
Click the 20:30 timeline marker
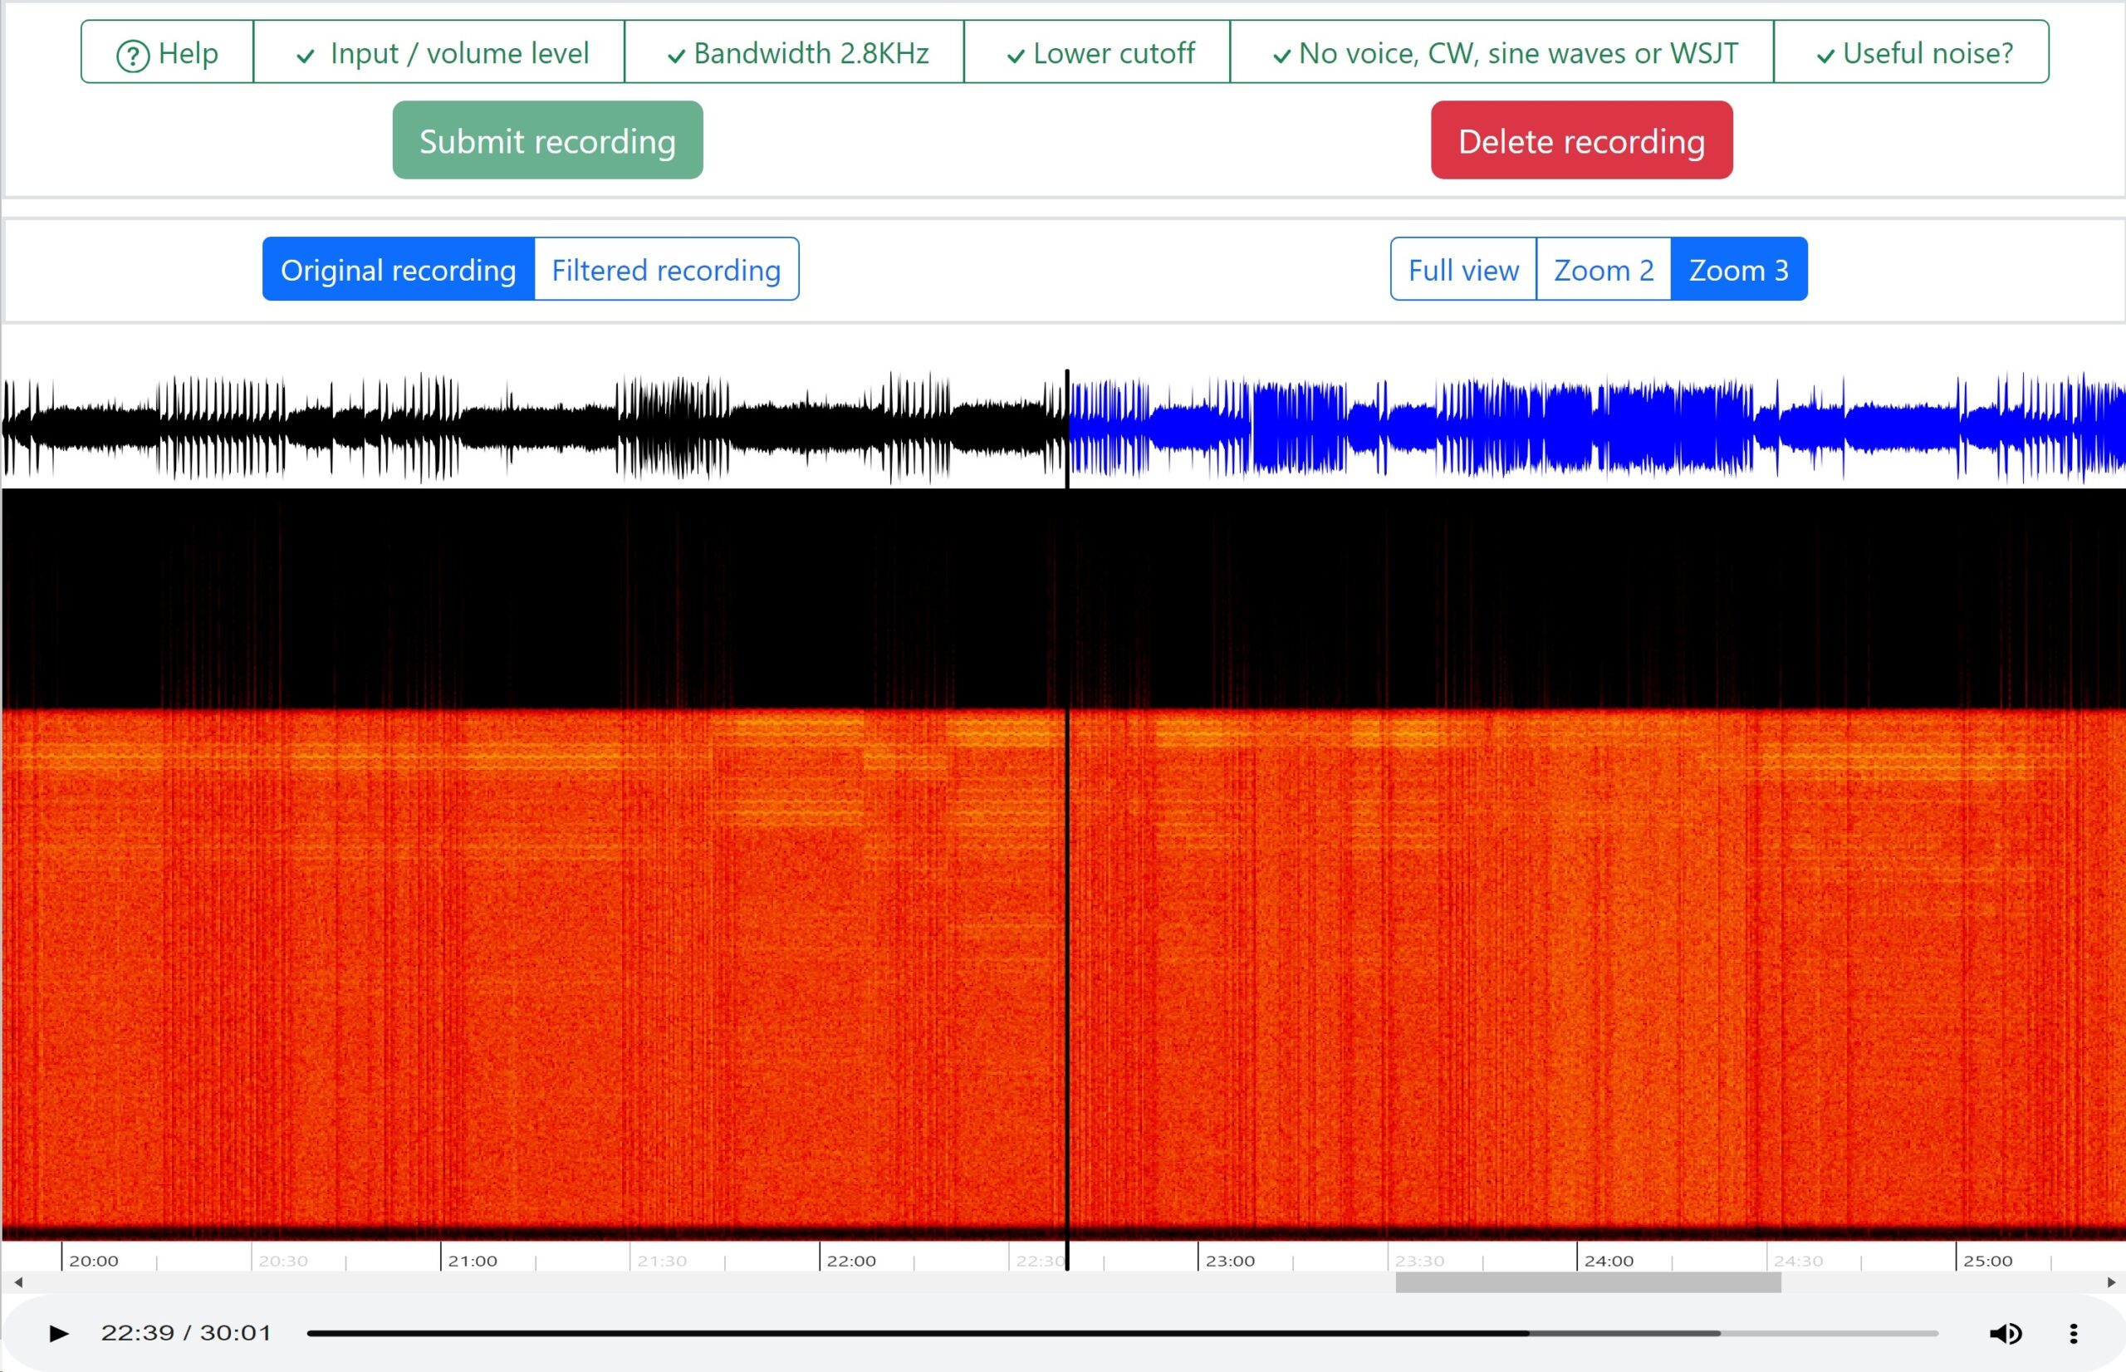tap(283, 1261)
